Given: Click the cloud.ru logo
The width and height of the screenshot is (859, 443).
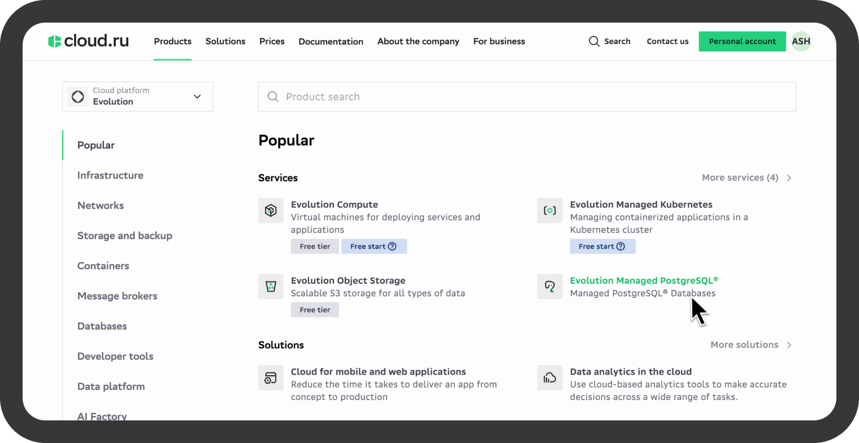Looking at the screenshot, I should click(88, 41).
